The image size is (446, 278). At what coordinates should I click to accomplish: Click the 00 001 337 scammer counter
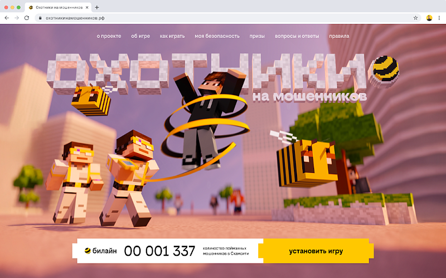click(159, 251)
